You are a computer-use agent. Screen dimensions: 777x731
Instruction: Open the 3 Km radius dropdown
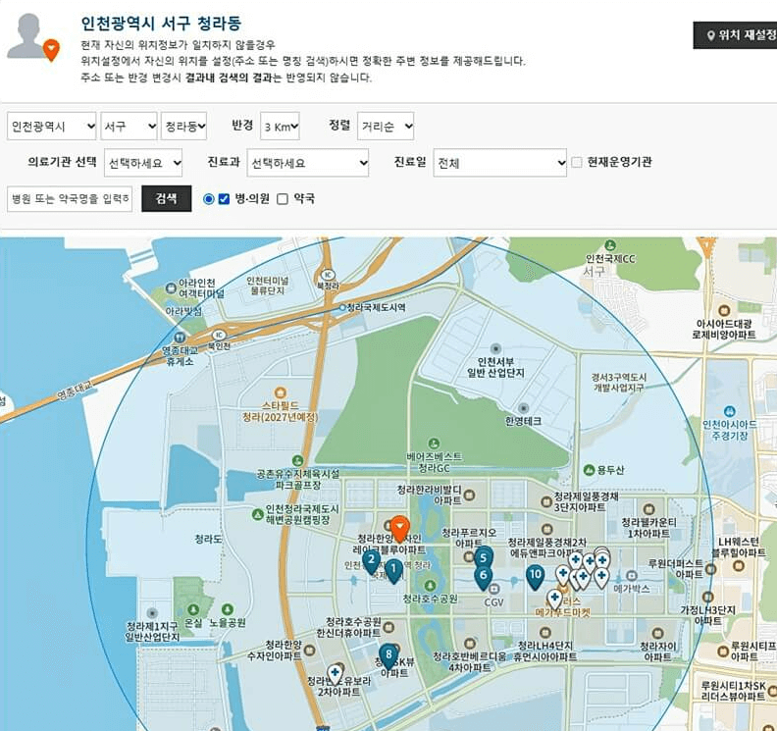pyautogui.click(x=280, y=127)
